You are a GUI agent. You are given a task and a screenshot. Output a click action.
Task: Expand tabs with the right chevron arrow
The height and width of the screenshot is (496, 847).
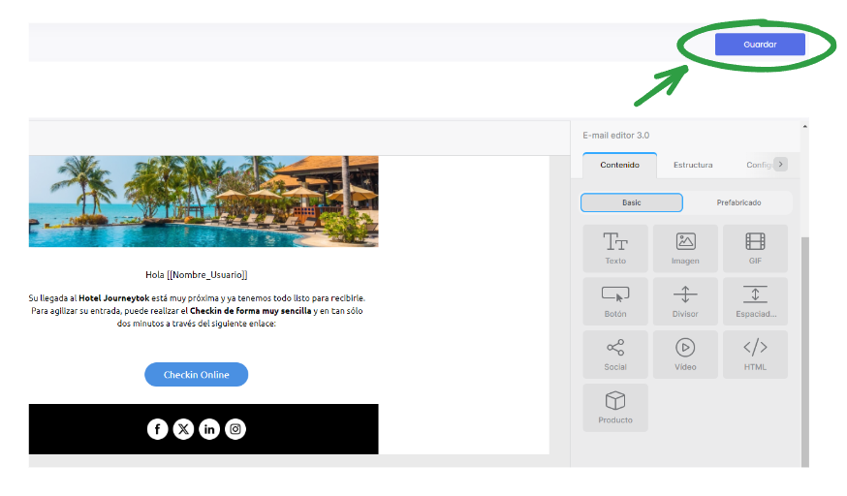pos(780,164)
